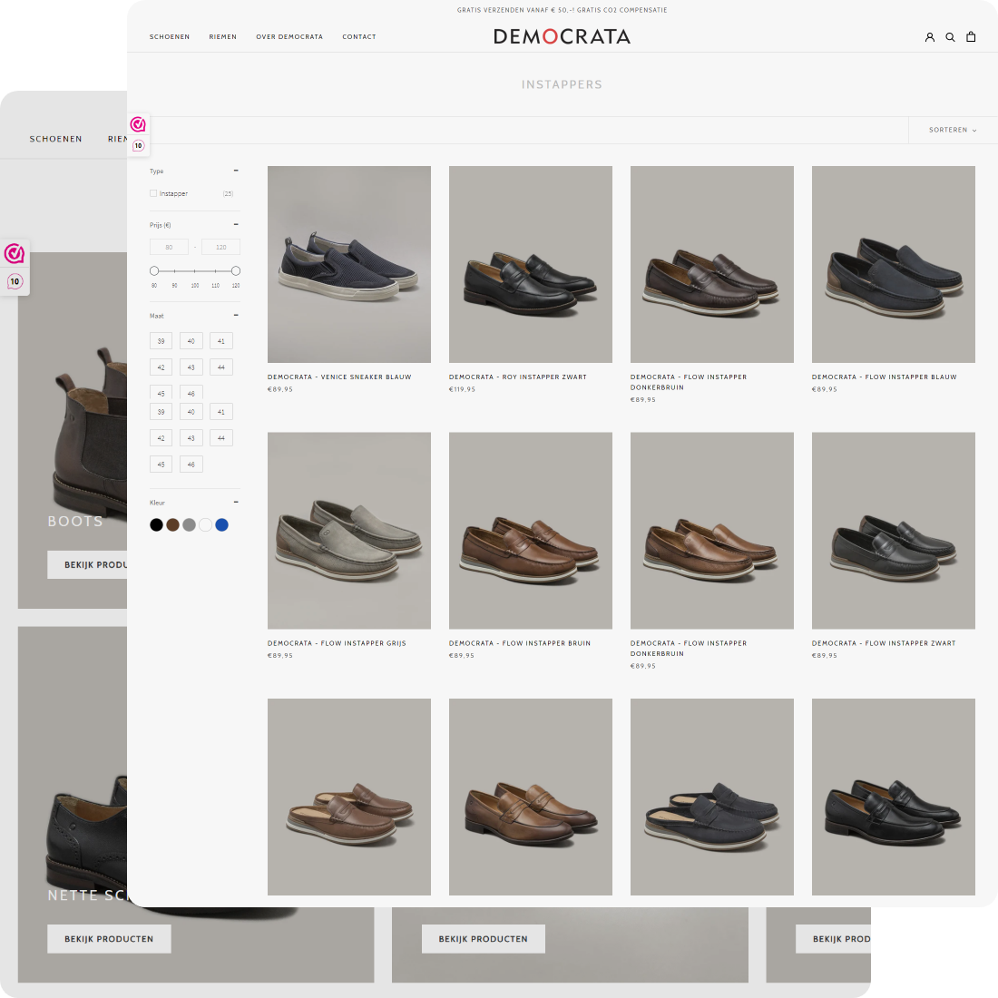Open the Venice Sneaker Blauw product image
The height and width of the screenshot is (998, 998).
[348, 264]
